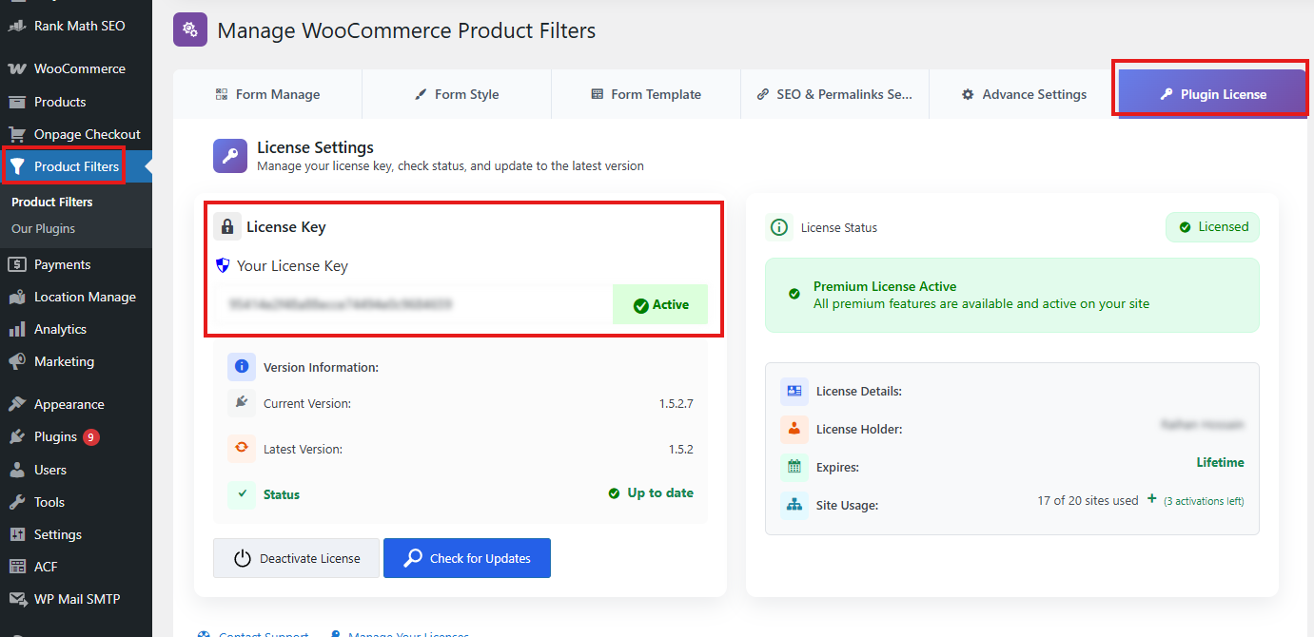The image size is (1314, 637).
Task: Click the purple gear icon beside page title
Action: [190, 29]
